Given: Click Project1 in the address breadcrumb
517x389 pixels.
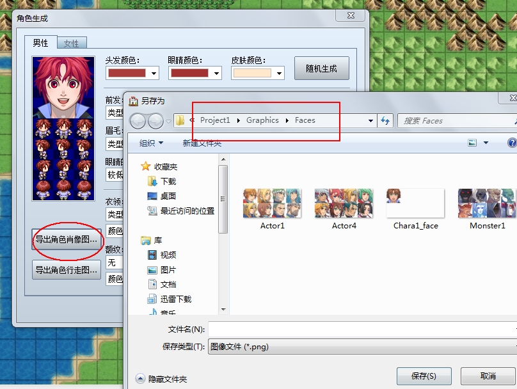Looking at the screenshot, I should point(215,120).
